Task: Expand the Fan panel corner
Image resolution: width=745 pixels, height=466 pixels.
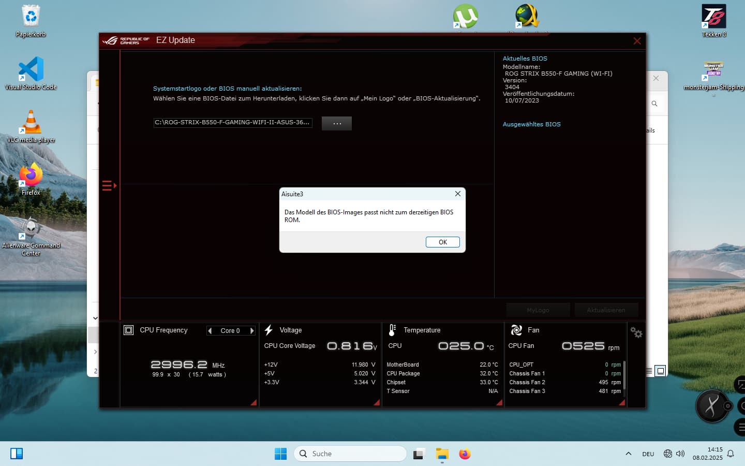Action: click(622, 402)
